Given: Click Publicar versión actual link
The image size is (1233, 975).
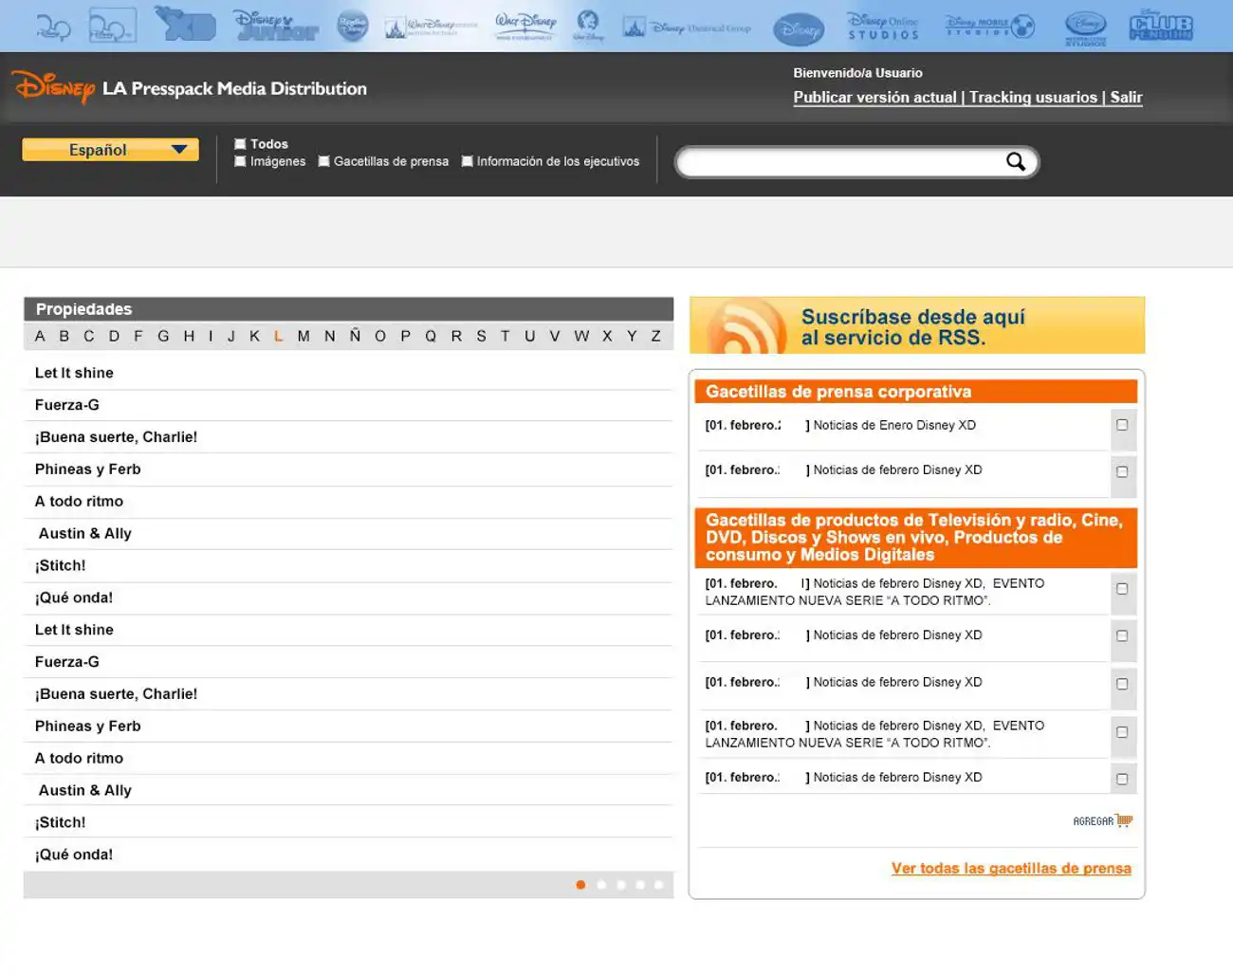Looking at the screenshot, I should 874,98.
